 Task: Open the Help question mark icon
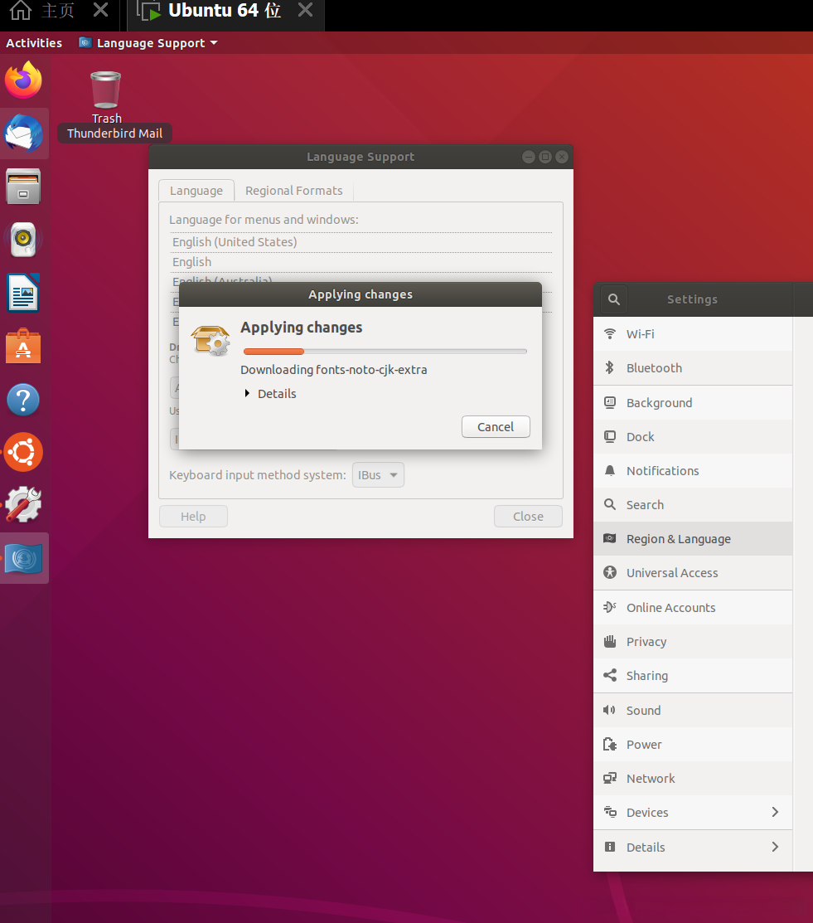23,400
